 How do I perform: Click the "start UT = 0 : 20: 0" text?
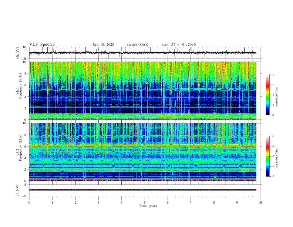point(179,45)
